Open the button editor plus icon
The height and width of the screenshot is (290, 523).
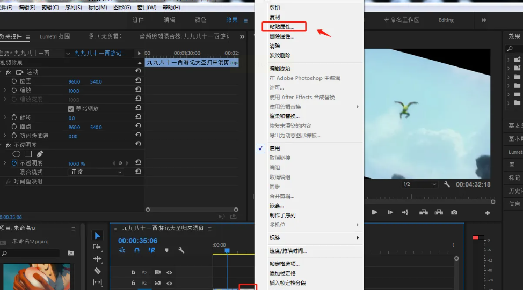click(488, 213)
